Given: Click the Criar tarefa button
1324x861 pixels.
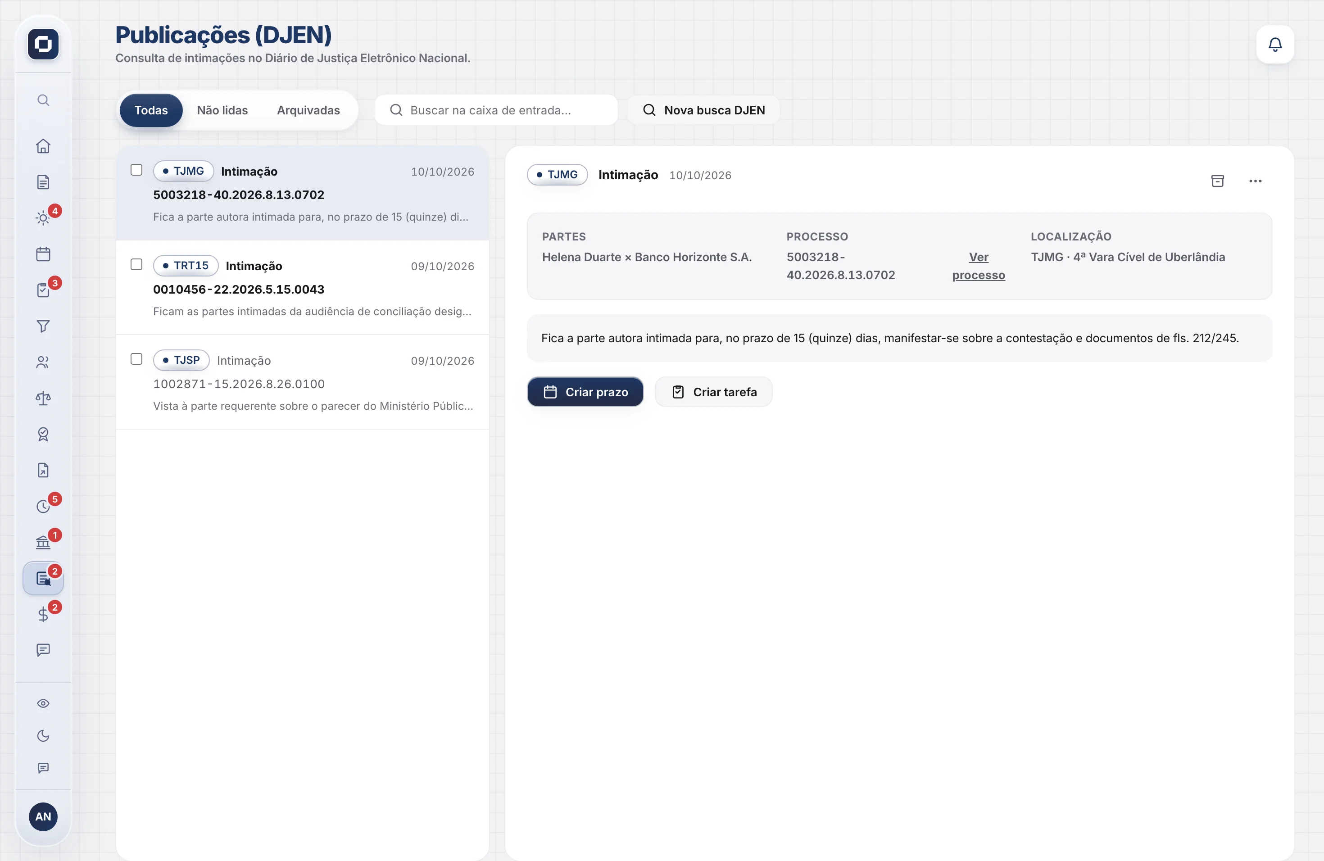Looking at the screenshot, I should 714,392.
